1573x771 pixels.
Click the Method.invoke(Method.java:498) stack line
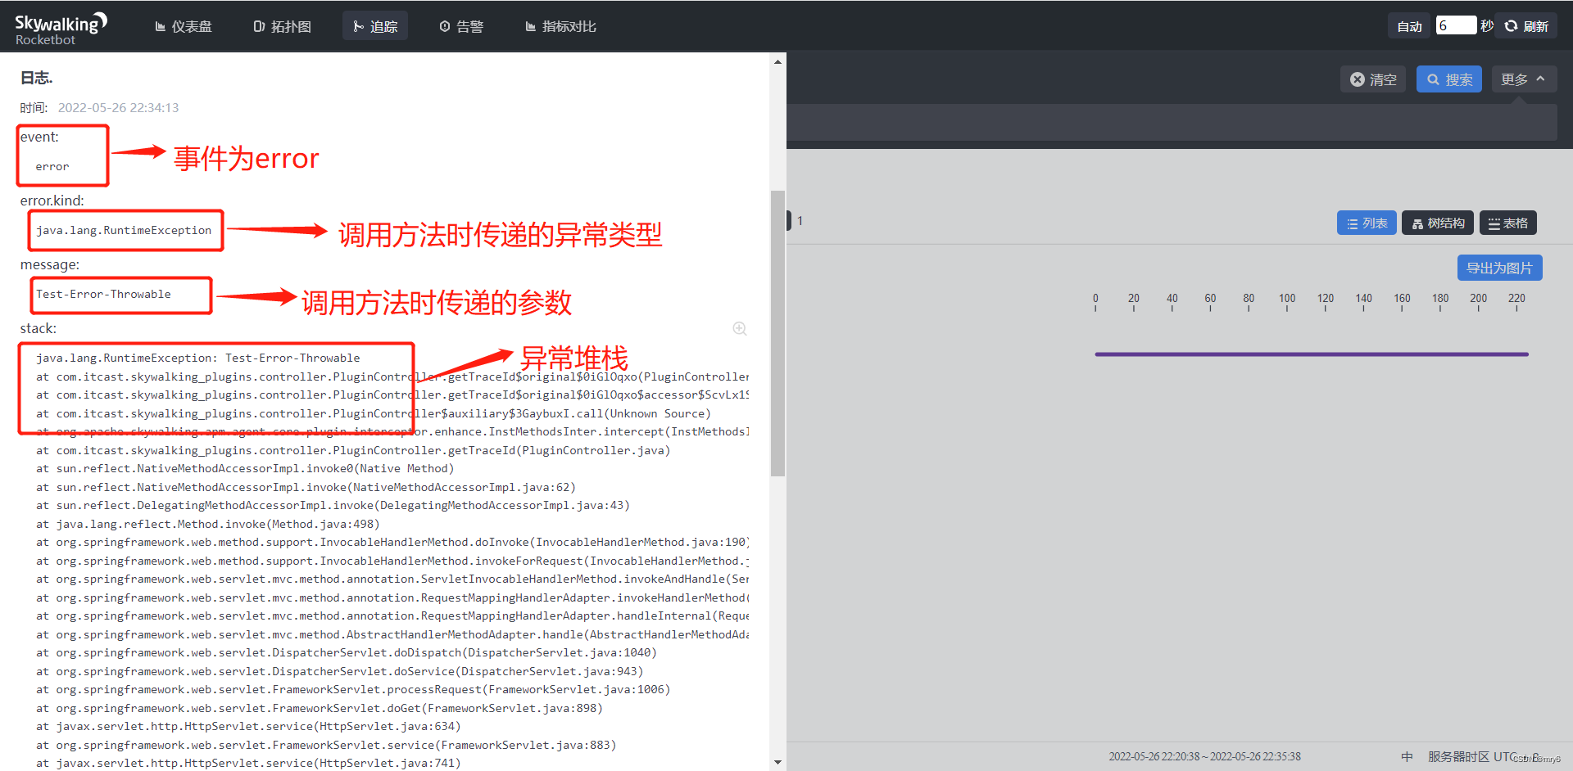tap(208, 524)
